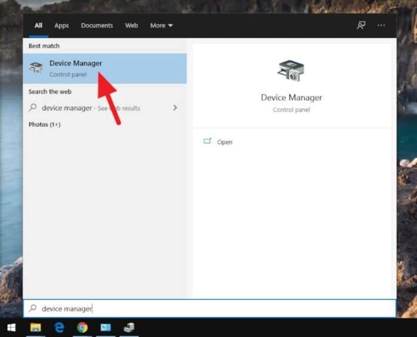Click the Best match heading

[44, 46]
